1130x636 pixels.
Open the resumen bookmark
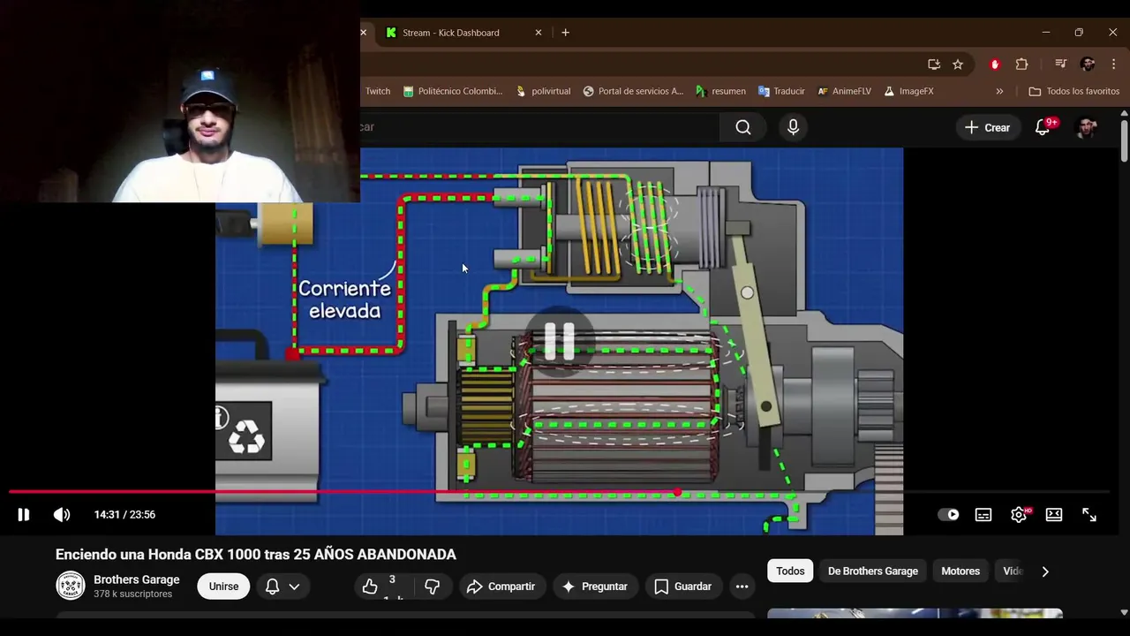[720, 91]
